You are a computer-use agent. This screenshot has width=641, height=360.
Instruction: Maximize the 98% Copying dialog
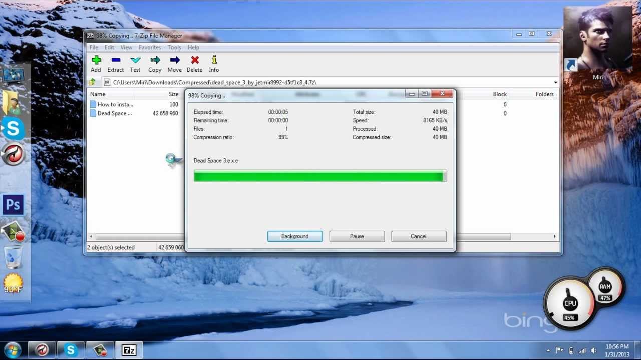(425, 94)
